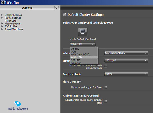This screenshot has width=153, height=113.
Task: Click the Assets refresh icon button
Action: coord(57,8)
